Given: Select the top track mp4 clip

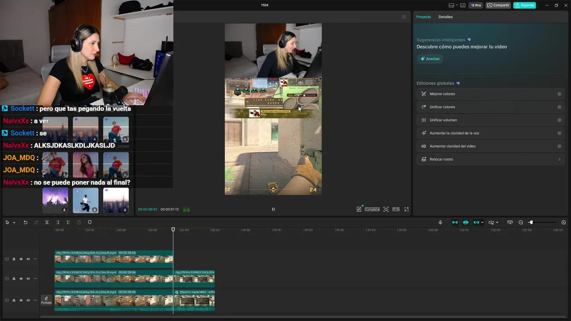Looking at the screenshot, I should [114, 259].
